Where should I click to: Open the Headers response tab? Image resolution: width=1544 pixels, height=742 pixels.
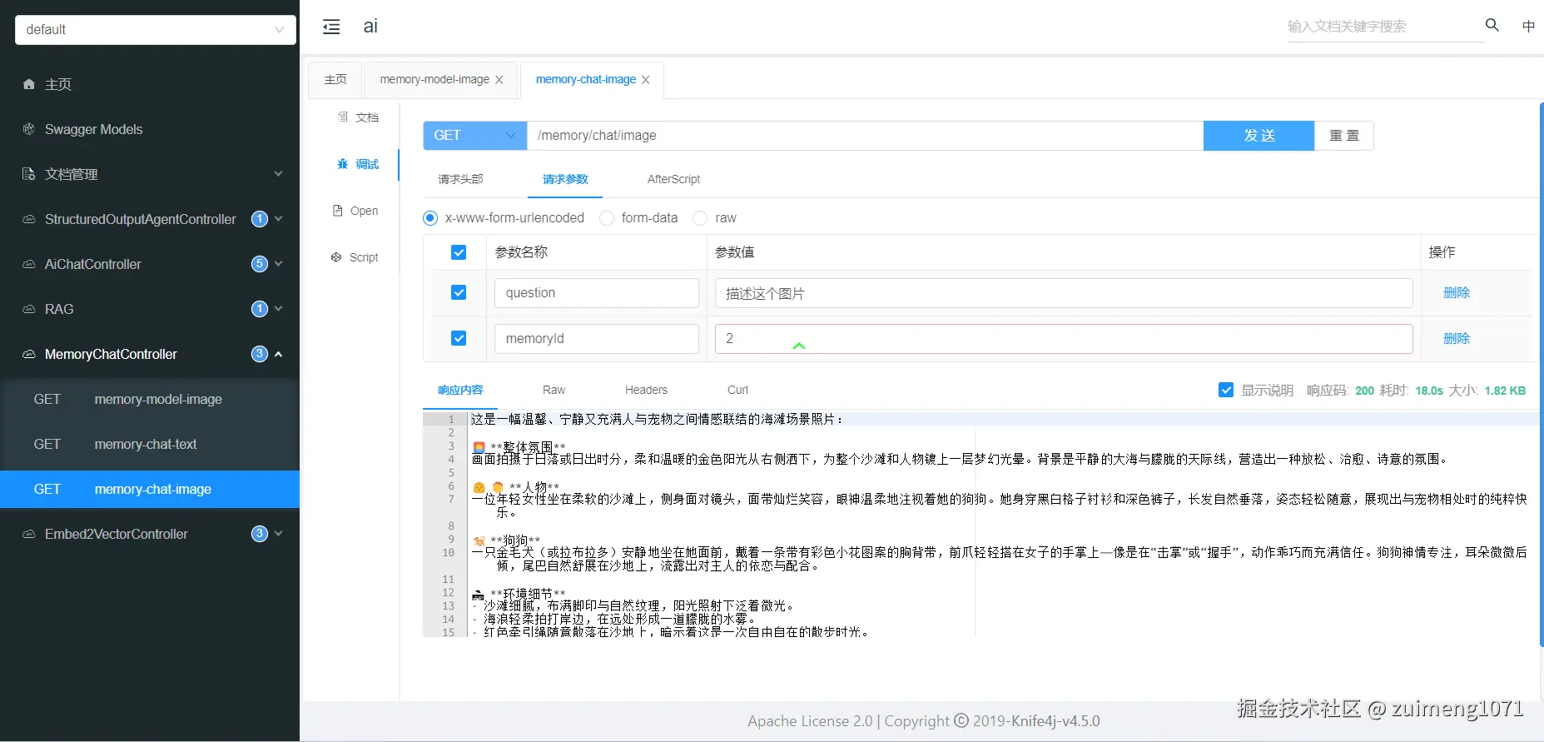coord(646,390)
